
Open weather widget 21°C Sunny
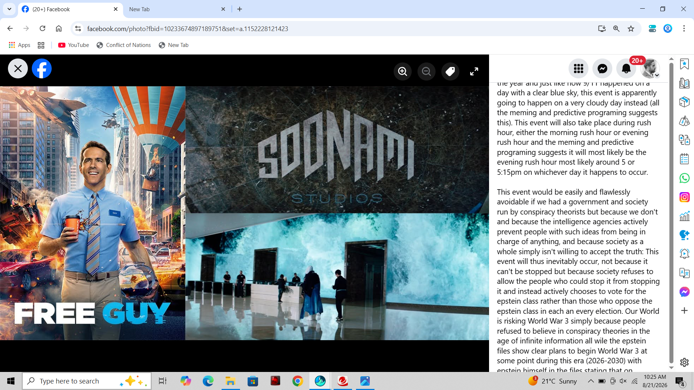[552, 381]
